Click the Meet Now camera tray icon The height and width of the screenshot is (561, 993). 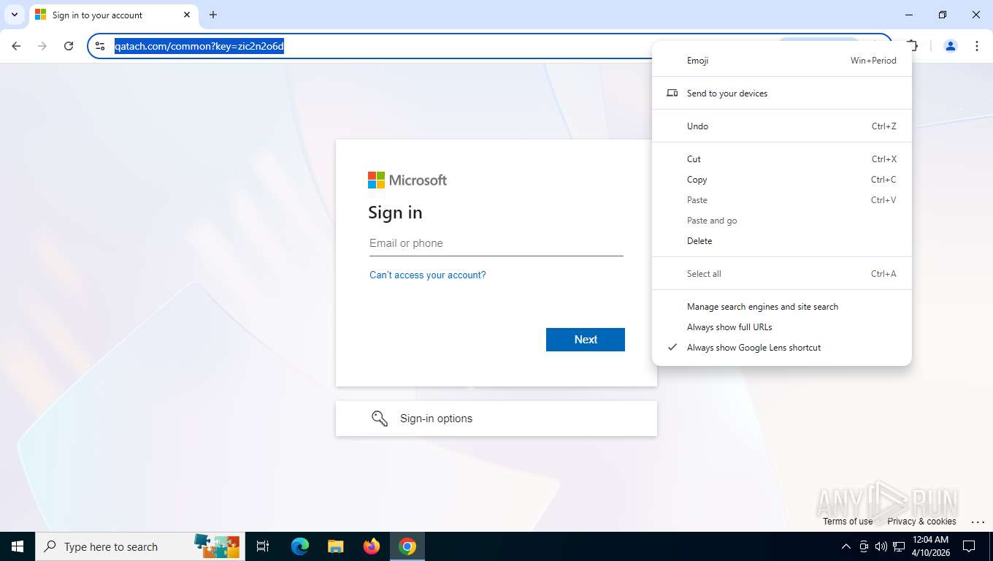(x=864, y=546)
